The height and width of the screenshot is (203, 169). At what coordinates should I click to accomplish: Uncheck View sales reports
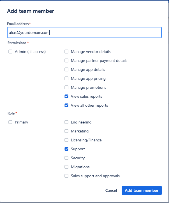(x=66, y=96)
